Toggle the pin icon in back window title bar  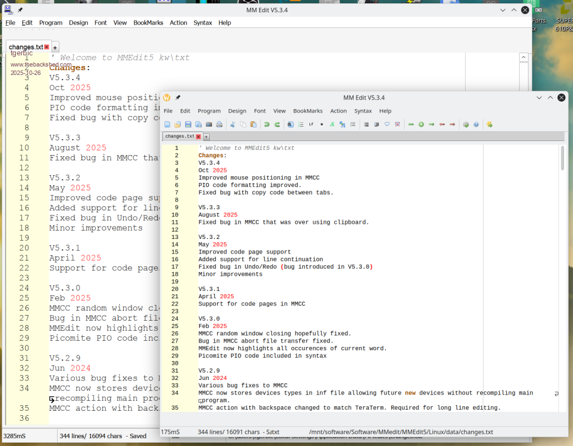click(20, 10)
